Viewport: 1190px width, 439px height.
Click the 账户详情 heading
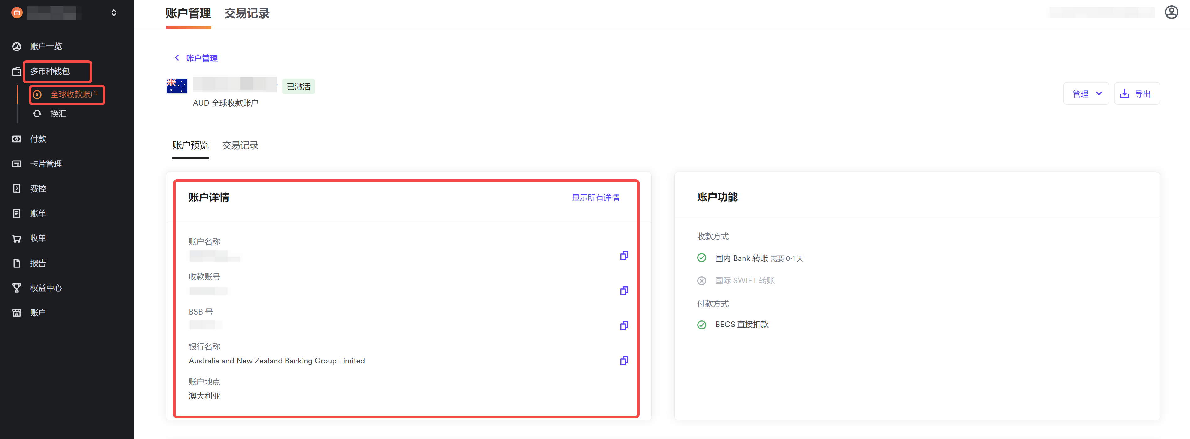pos(208,197)
